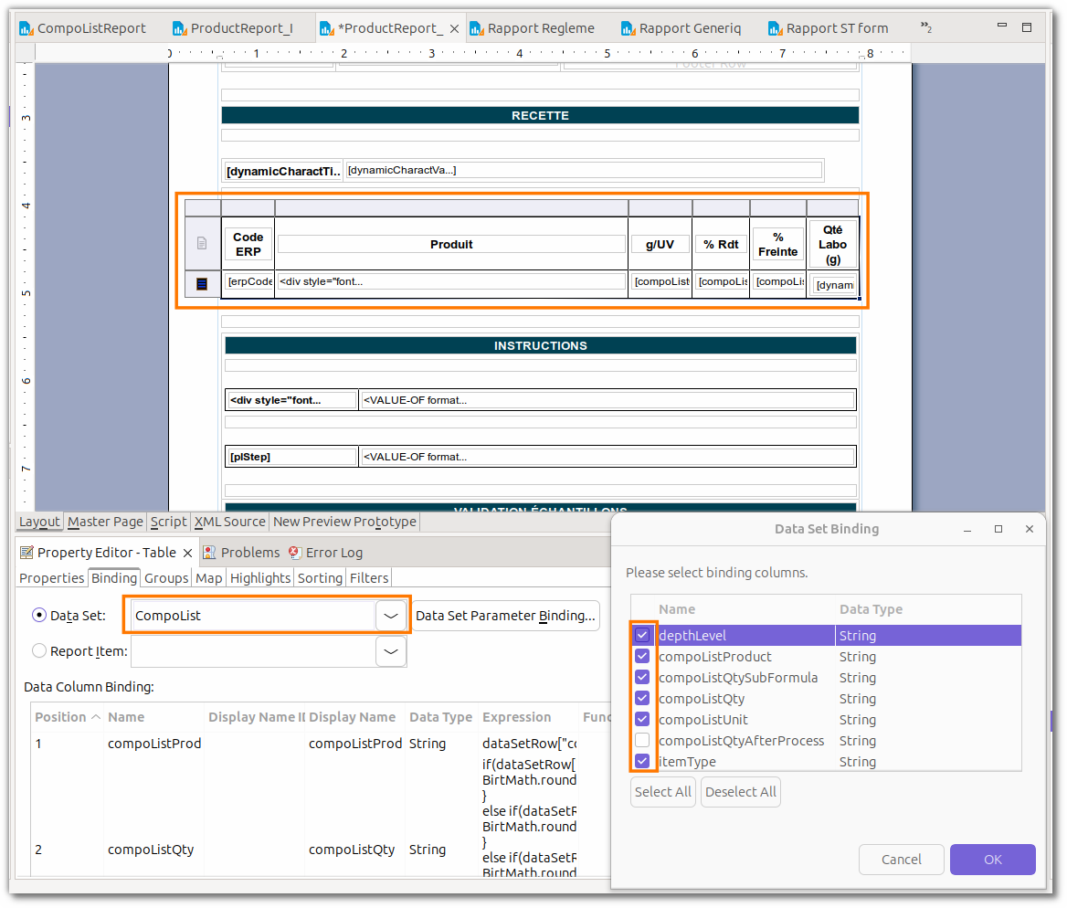This screenshot has width=1067, height=908.
Task: Maximize the editor area
Action: pos(1027,27)
